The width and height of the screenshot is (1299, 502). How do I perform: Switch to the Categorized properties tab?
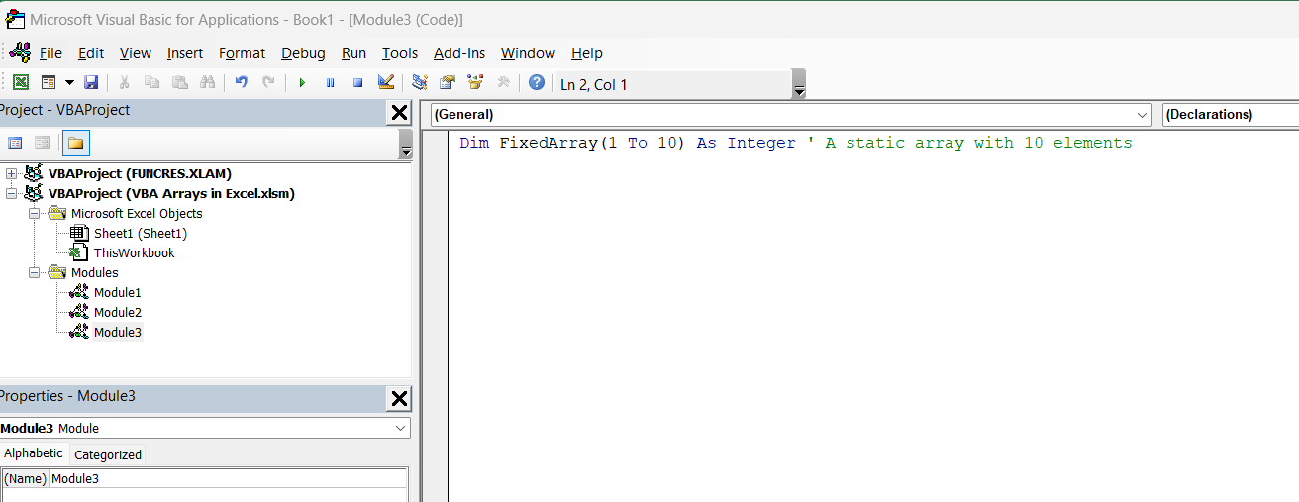[x=108, y=455]
